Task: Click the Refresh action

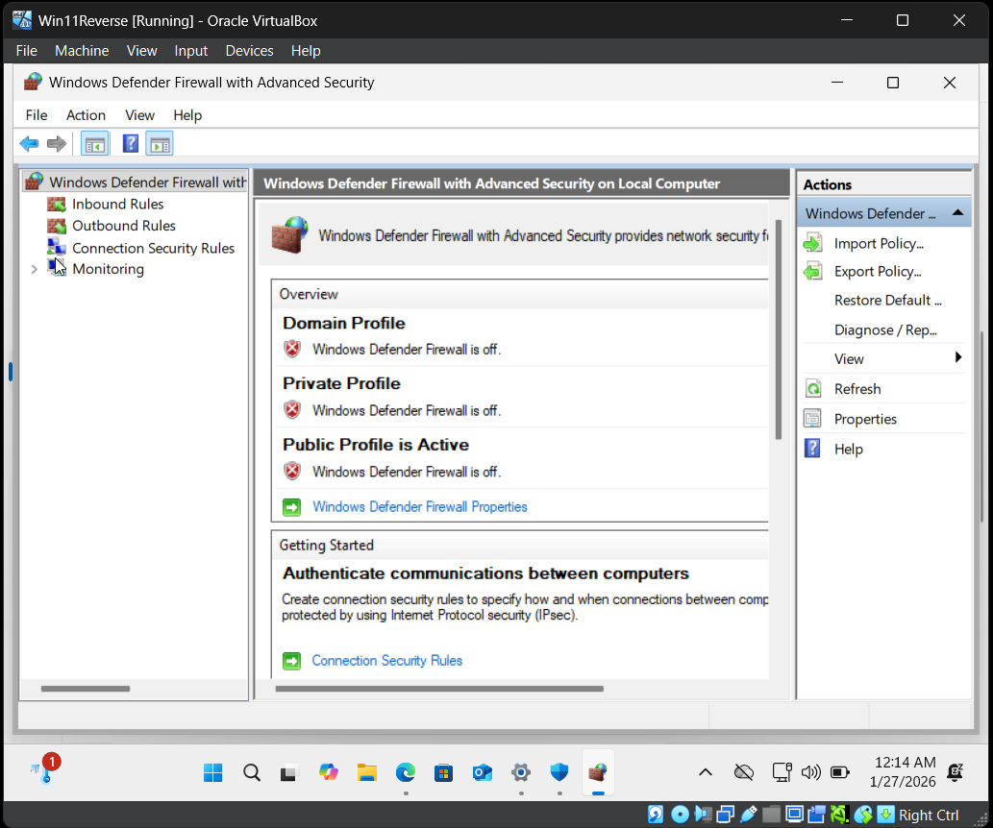Action: [x=856, y=389]
